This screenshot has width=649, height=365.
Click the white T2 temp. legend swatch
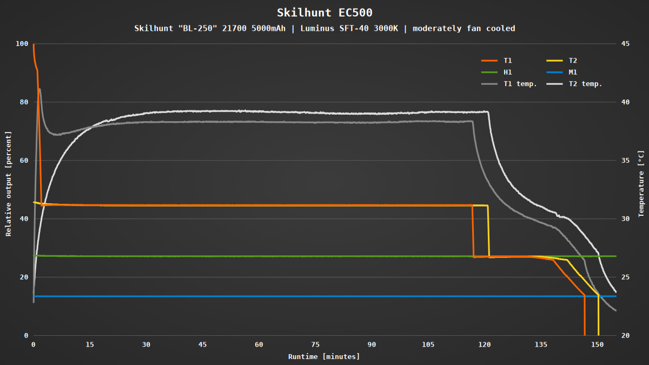click(555, 84)
